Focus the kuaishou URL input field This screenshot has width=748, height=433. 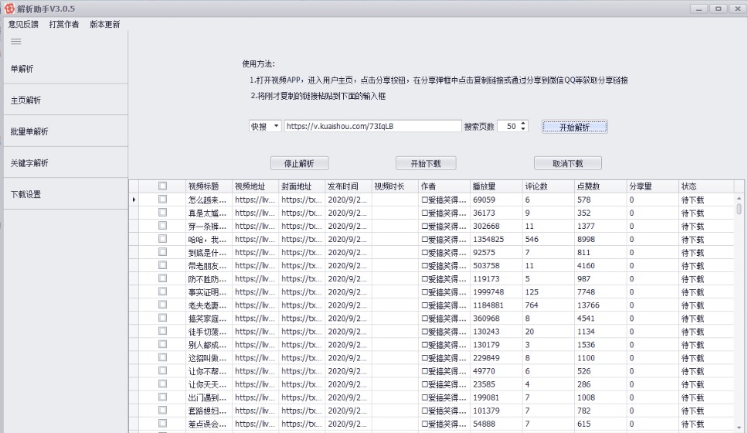pyautogui.click(x=373, y=126)
